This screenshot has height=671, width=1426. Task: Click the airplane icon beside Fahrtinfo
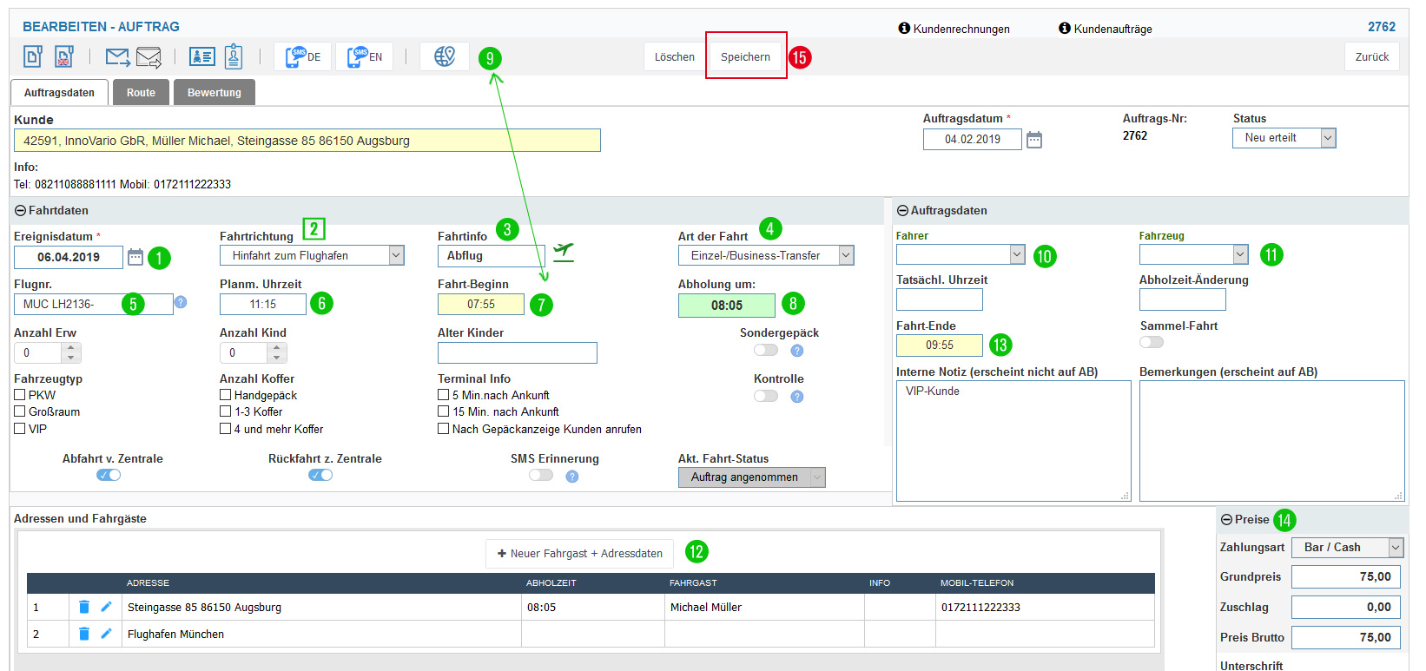pos(564,252)
